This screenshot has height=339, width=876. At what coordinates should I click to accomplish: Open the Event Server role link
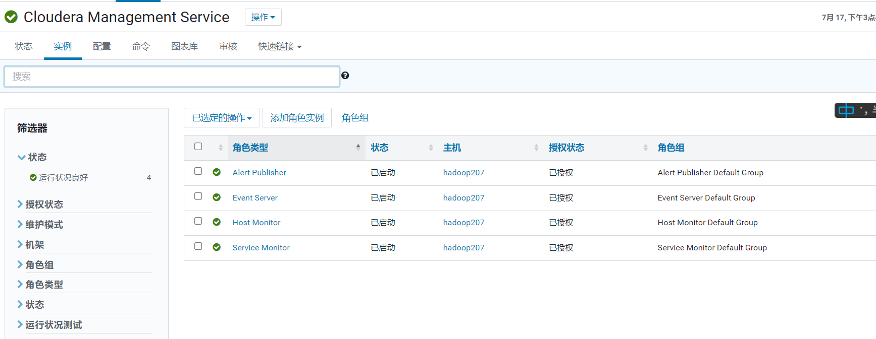255,197
